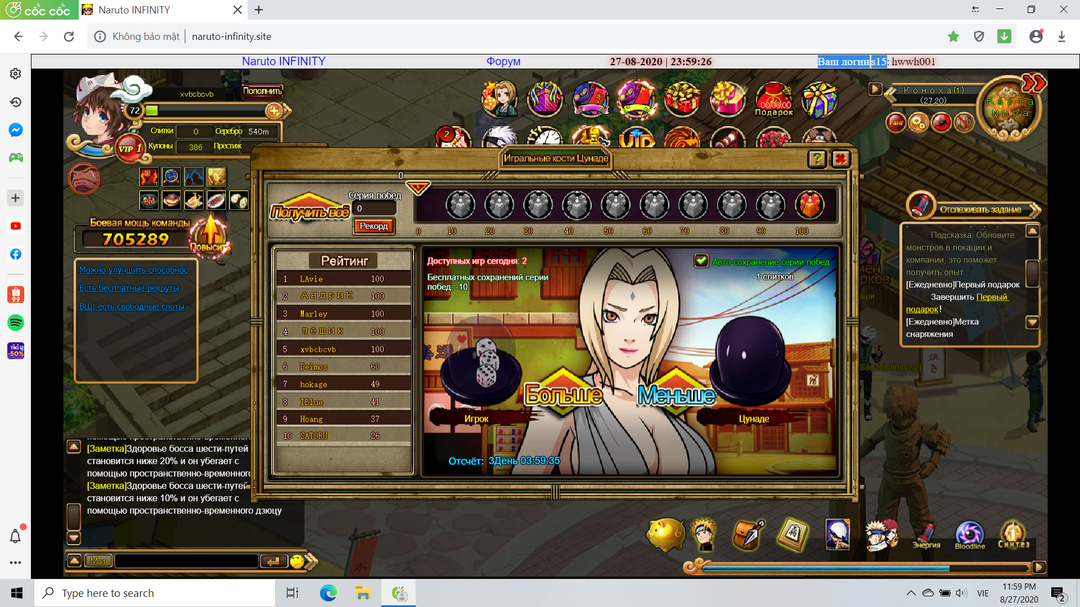Open the Naruto character menu icon

[x=704, y=534]
